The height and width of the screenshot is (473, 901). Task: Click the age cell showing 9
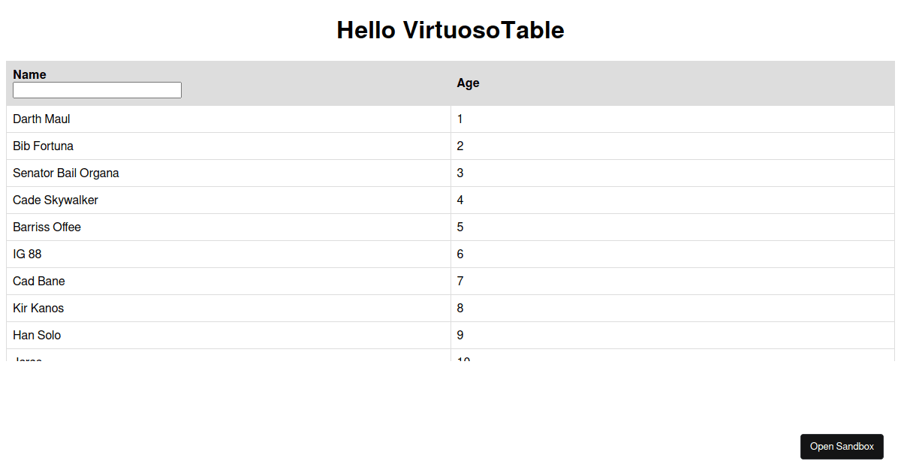point(460,335)
